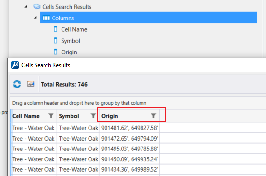Image resolution: width=266 pixels, height=176 pixels.
Task: Open the Cell Name column filter
Action: [51, 116]
